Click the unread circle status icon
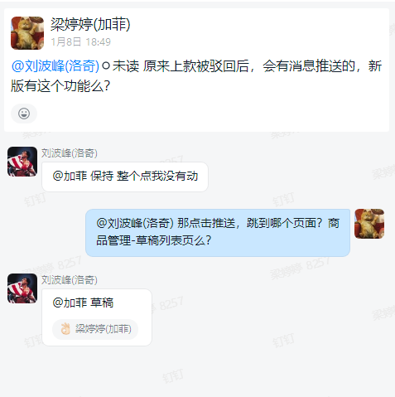This screenshot has width=395, height=397. point(106,66)
